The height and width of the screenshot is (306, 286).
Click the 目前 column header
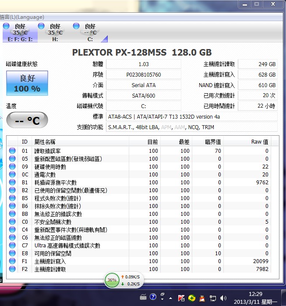point(145,142)
